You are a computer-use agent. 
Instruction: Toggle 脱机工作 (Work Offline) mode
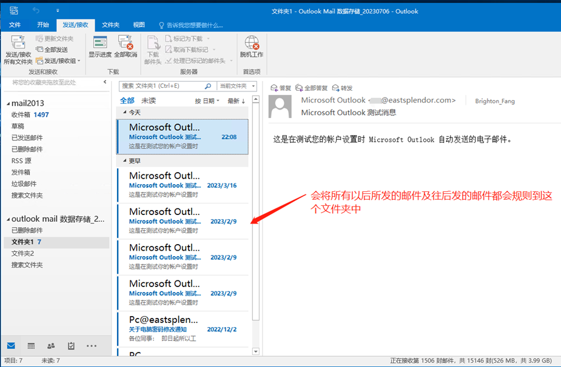(252, 47)
